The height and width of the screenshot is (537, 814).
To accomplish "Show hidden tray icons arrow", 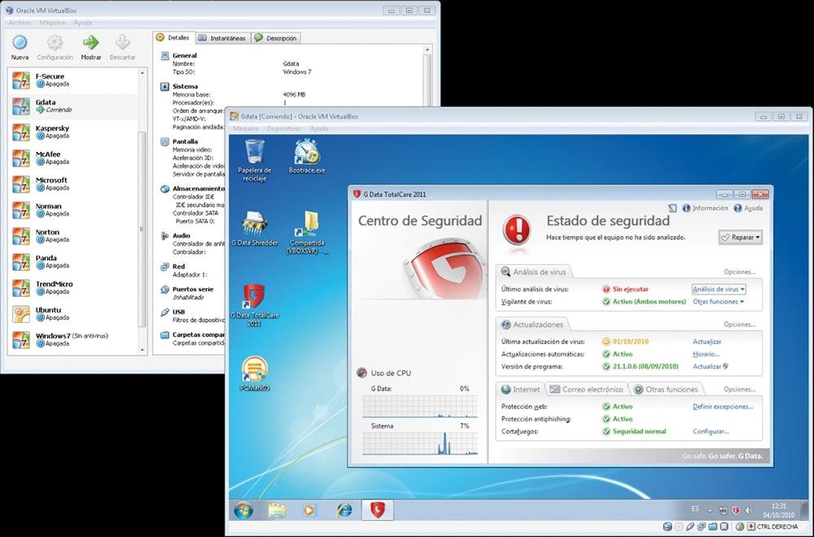I will point(710,510).
